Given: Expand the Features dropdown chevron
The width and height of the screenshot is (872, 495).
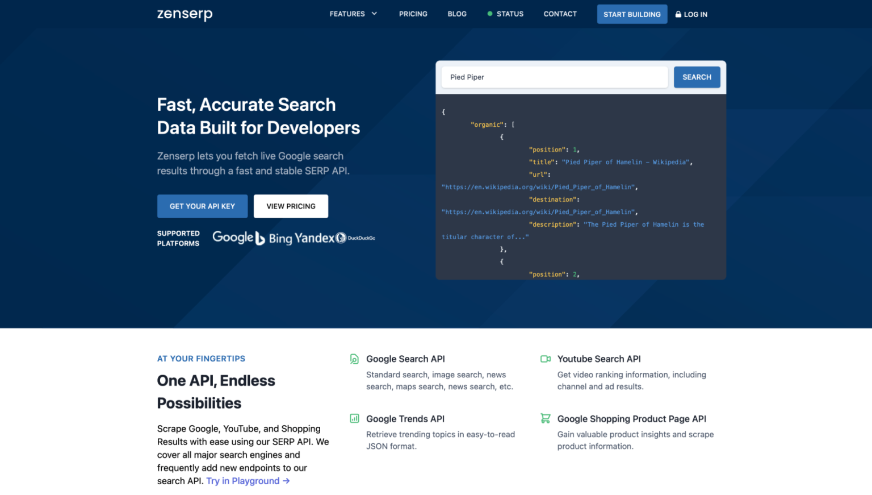Looking at the screenshot, I should (374, 14).
